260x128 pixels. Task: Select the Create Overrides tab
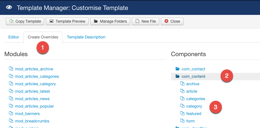pyautogui.click(x=43, y=37)
